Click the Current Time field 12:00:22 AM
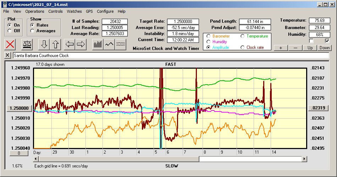 point(183,40)
